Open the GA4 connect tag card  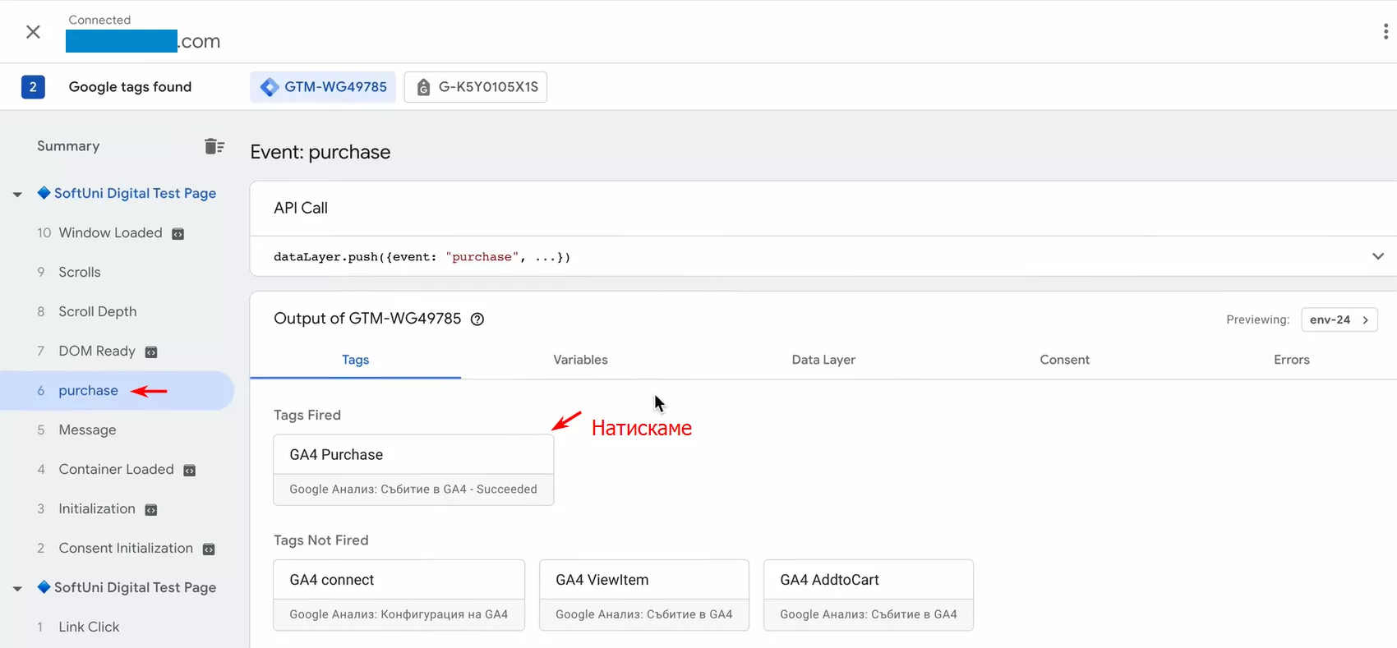point(399,595)
